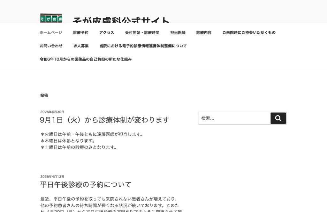Open the post 9月1日（火）から診療体制が変わります

pyautogui.click(x=104, y=120)
